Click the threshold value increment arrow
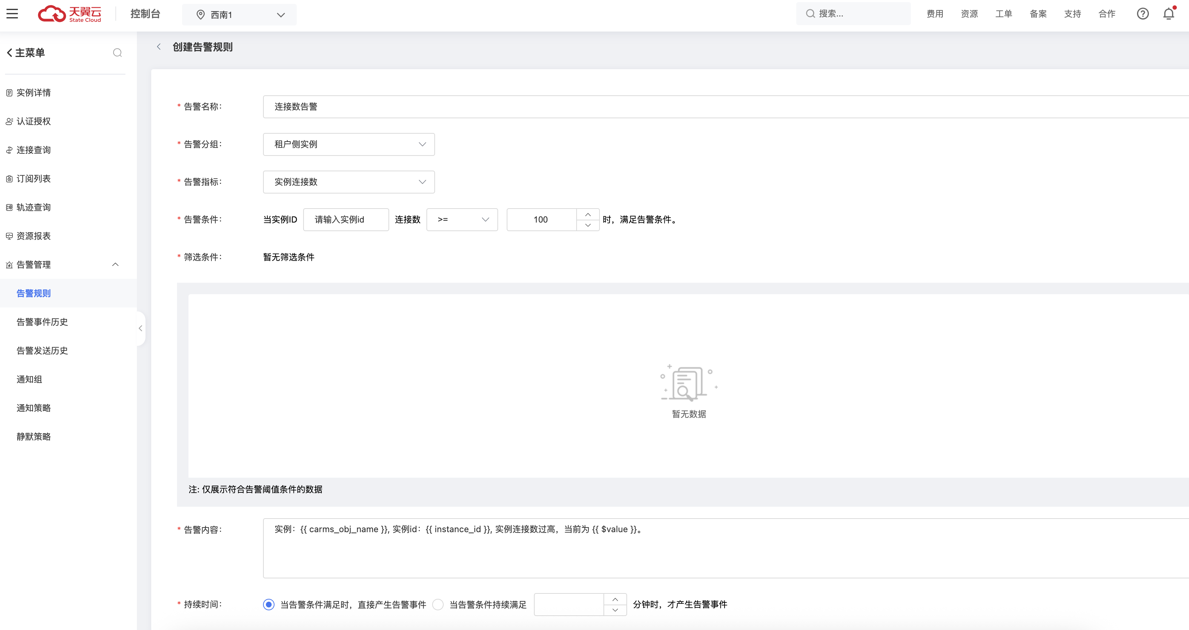Viewport: 1189px width, 630px height. coord(588,215)
